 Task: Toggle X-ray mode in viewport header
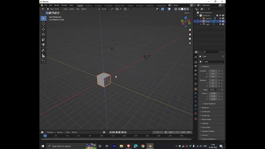click(176, 9)
